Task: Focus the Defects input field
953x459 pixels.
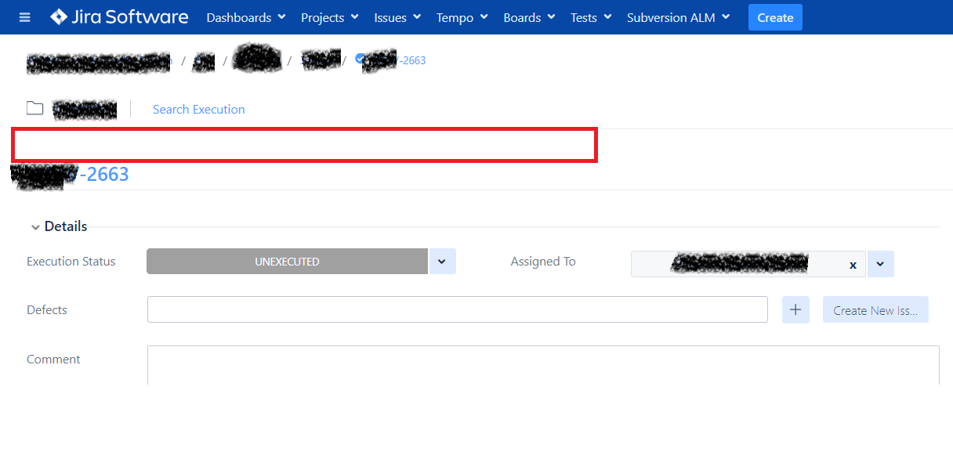Action: click(458, 309)
